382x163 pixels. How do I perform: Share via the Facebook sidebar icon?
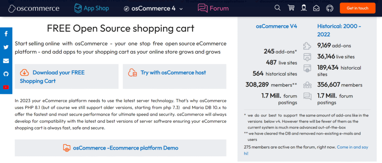click(6, 34)
